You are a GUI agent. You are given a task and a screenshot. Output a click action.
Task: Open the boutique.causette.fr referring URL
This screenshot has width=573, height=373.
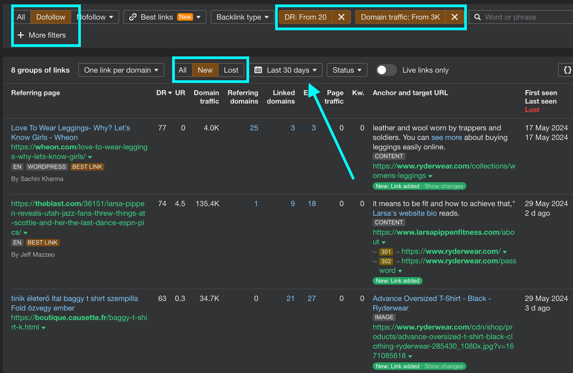[x=79, y=322]
